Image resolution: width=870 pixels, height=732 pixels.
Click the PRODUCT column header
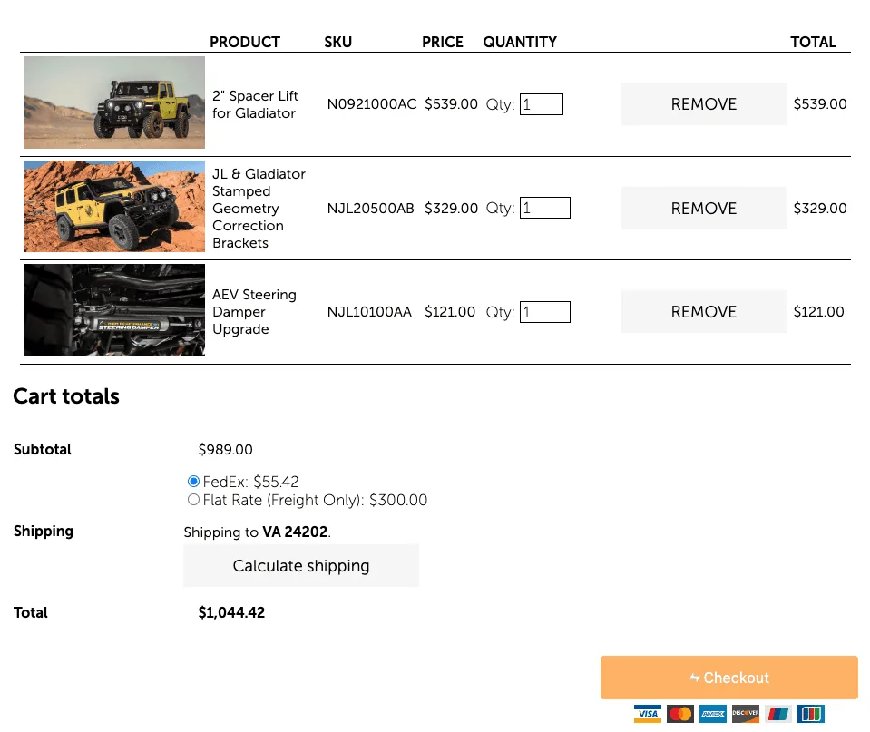tap(245, 42)
